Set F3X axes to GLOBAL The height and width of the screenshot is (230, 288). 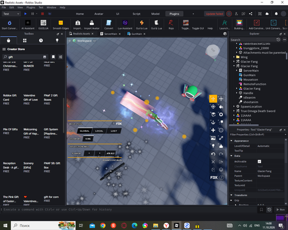(x=85, y=131)
